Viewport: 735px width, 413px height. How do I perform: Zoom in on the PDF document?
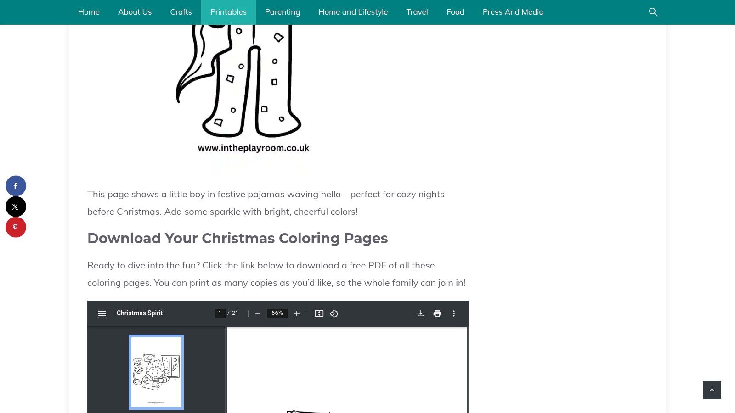[297, 313]
